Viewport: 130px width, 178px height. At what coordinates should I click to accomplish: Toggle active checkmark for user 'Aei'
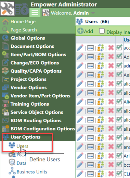click(119, 74)
